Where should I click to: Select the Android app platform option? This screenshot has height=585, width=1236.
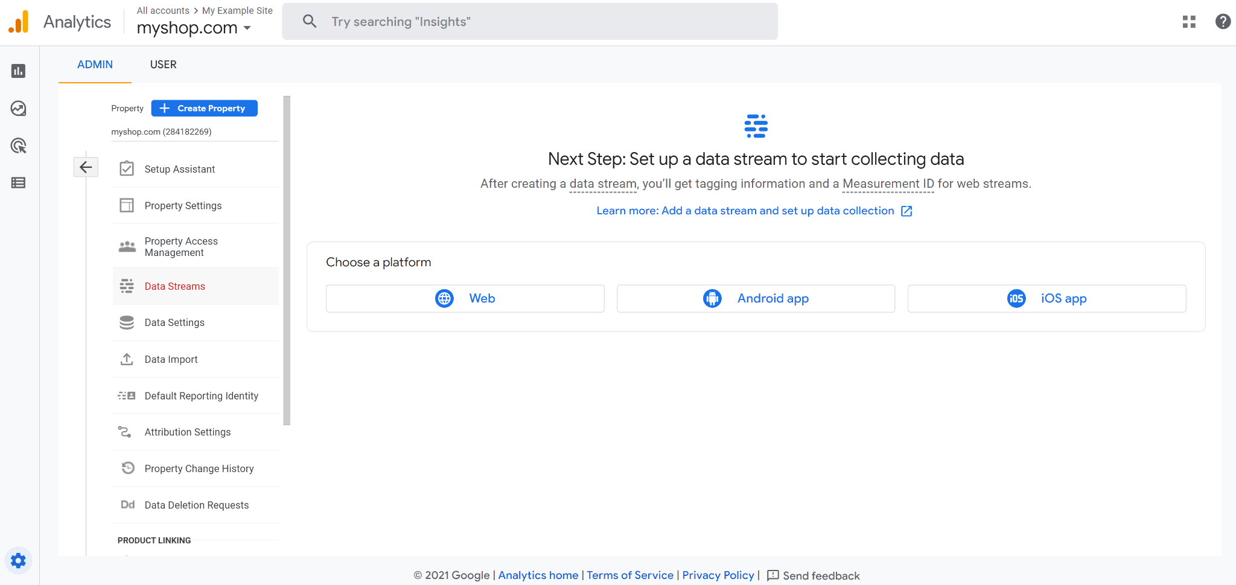pyautogui.click(x=756, y=298)
